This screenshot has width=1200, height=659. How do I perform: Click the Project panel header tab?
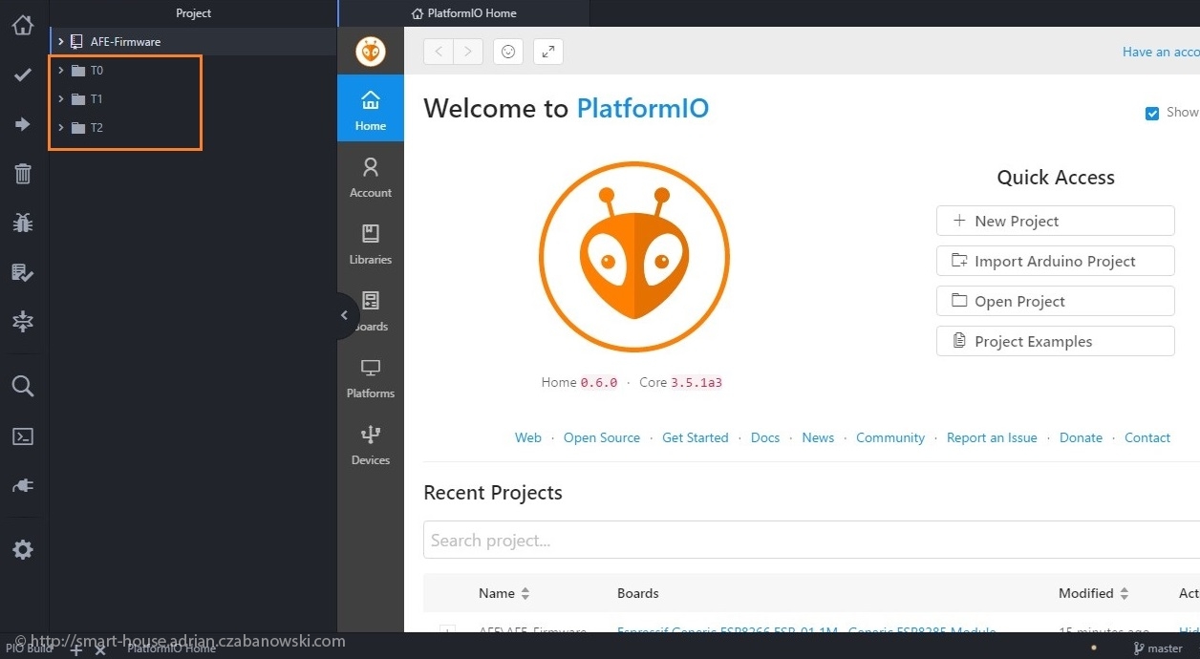(193, 13)
